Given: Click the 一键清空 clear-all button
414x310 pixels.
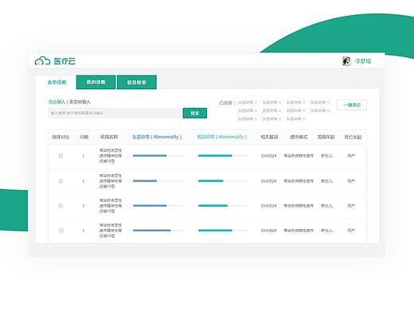Looking at the screenshot, I should pyautogui.click(x=352, y=105).
